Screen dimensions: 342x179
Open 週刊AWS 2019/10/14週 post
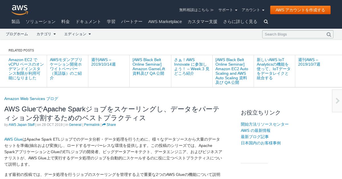click(x=103, y=62)
